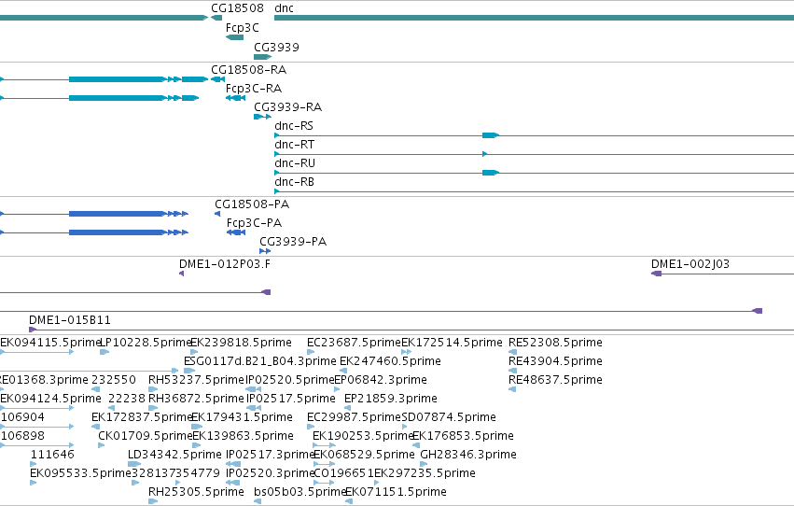Click EST EK172514.5prime
This screenshot has height=506, width=794.
(x=452, y=343)
